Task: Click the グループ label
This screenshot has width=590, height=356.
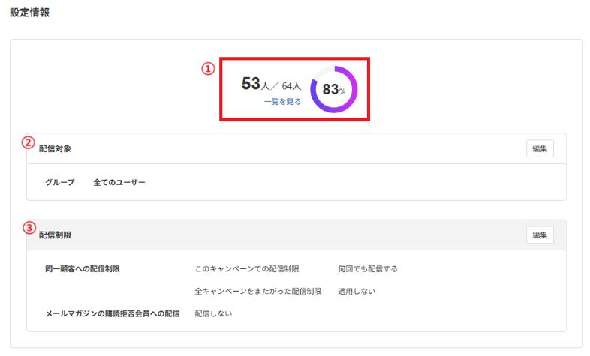Action: [60, 183]
